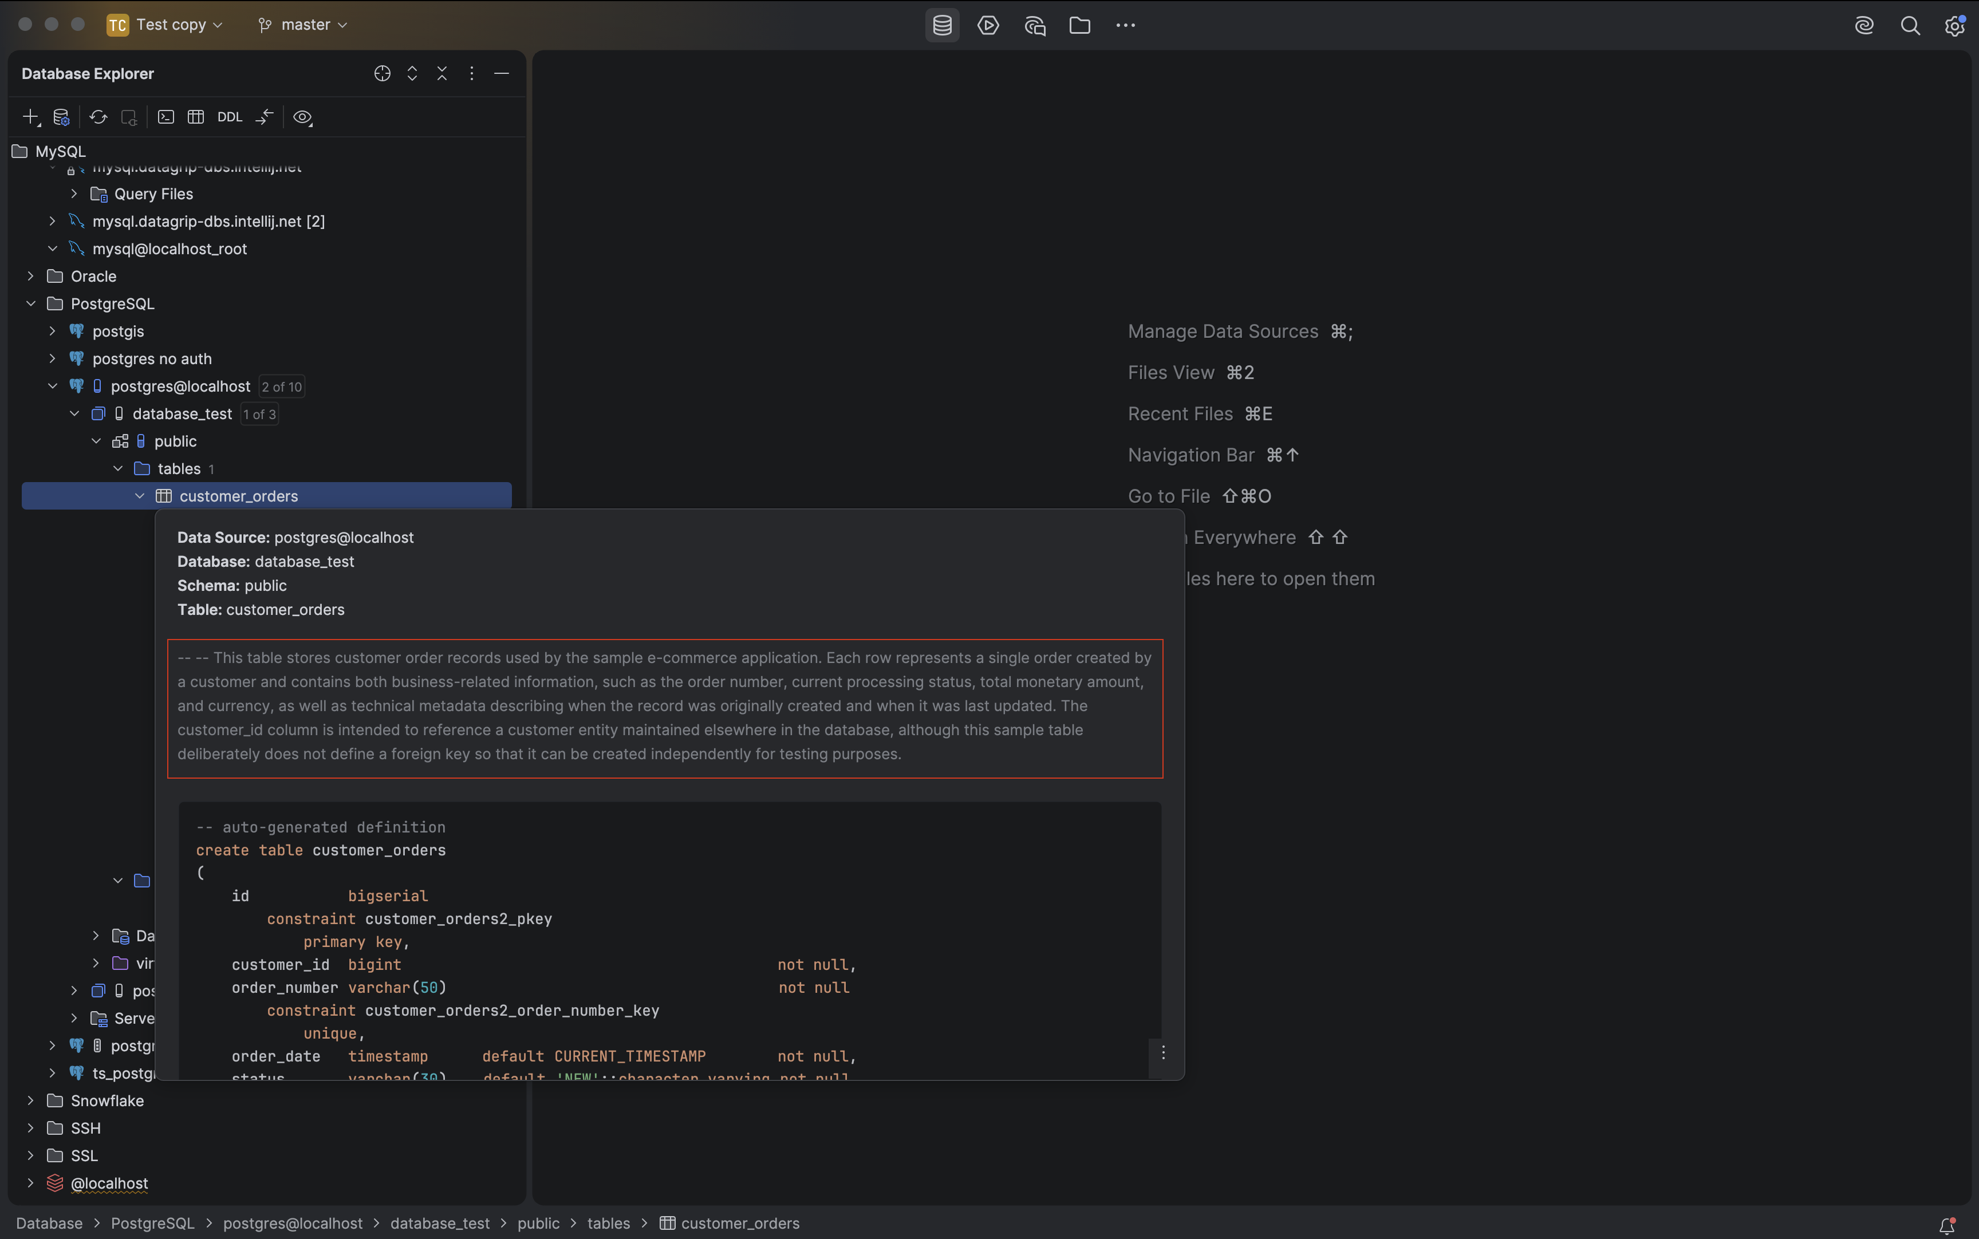1979x1239 pixels.
Task: Click the Select Opened File target icon
Action: tap(382, 74)
